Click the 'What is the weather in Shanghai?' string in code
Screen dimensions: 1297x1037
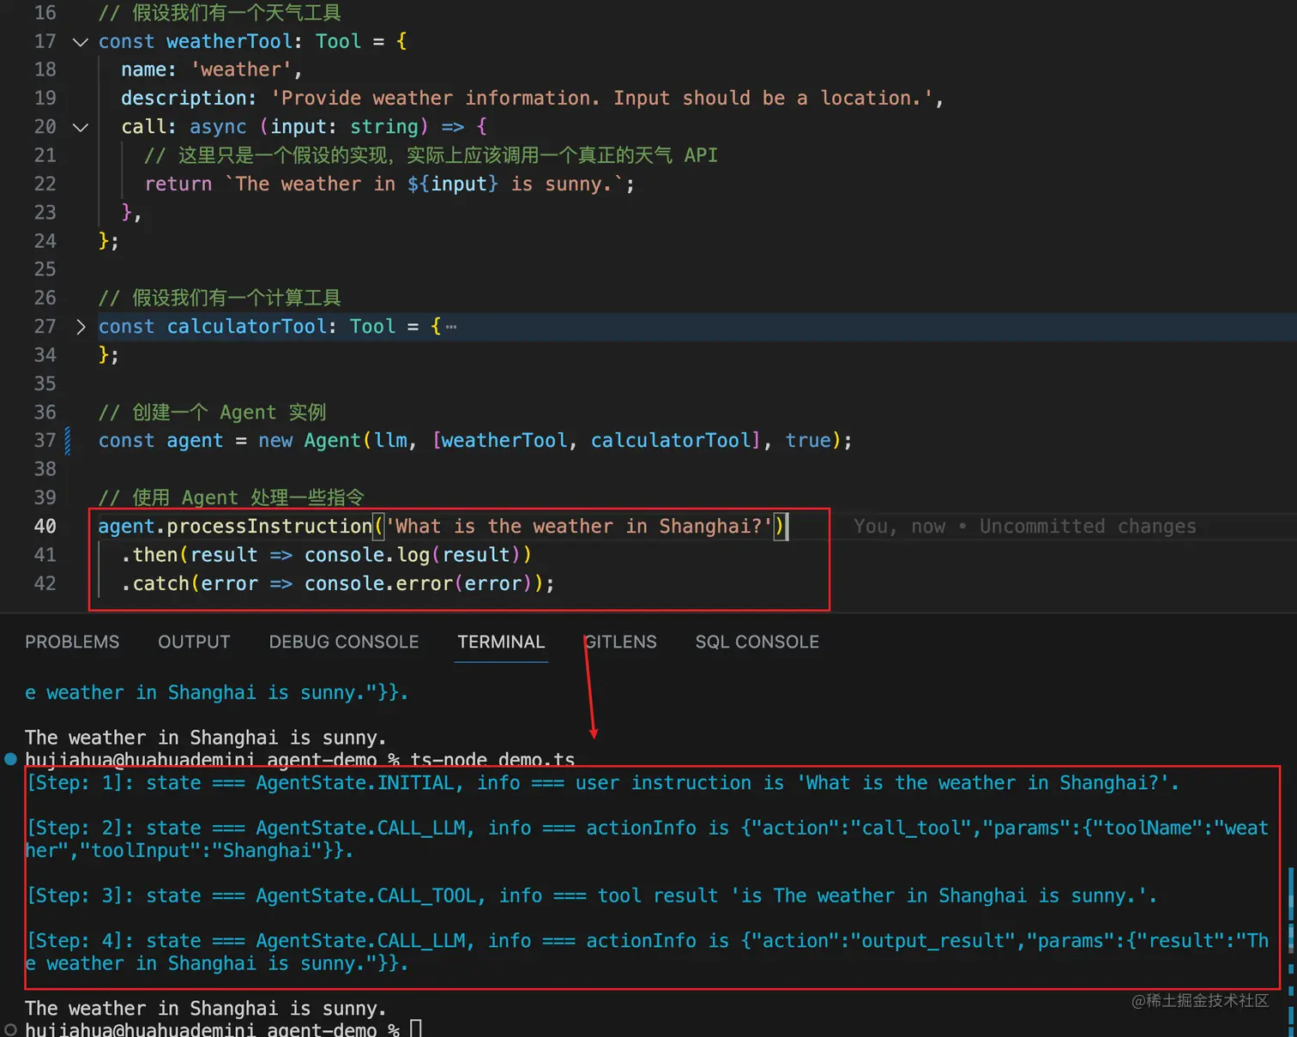579,527
